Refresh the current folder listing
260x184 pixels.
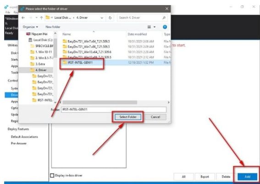tap(110, 18)
